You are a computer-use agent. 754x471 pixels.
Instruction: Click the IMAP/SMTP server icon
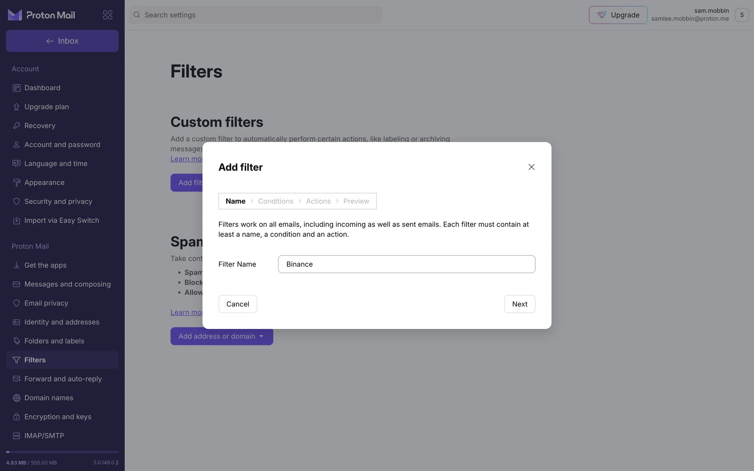coord(16,436)
